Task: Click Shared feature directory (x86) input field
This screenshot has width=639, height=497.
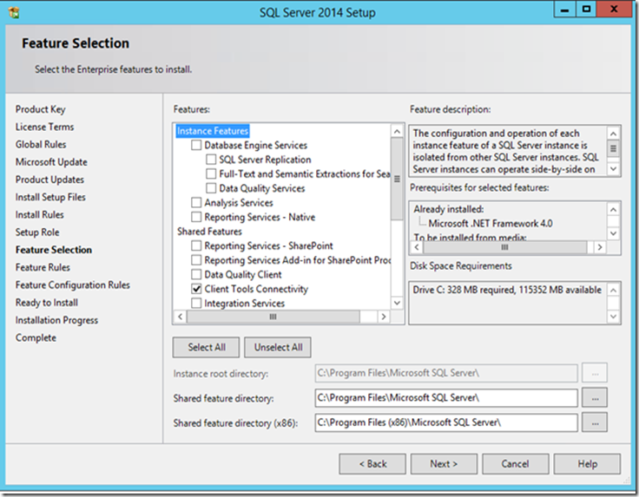Action: [x=446, y=422]
